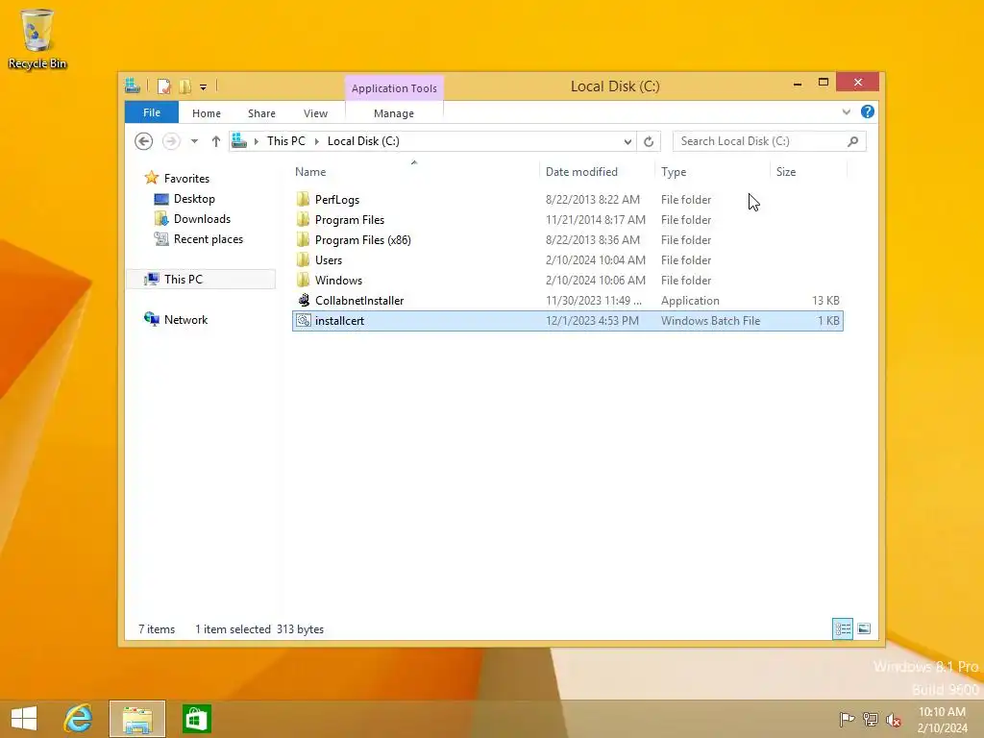984x738 pixels.
Task: Switch to the Share ribbon tab
Action: [x=261, y=113]
